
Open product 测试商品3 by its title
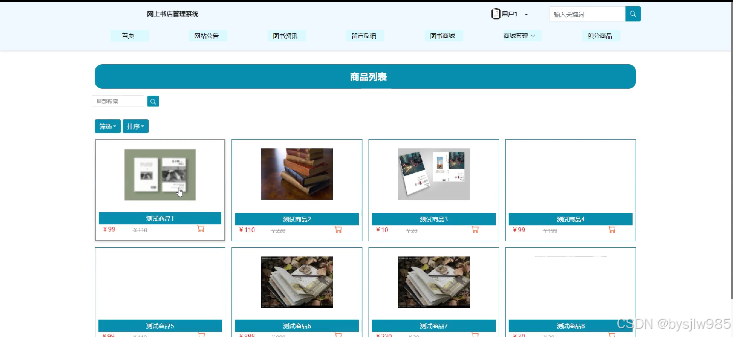[434, 219]
